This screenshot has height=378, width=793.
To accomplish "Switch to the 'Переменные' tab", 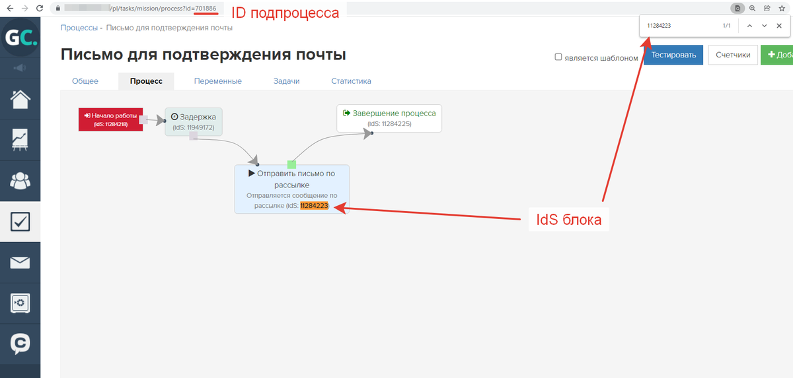I will (217, 81).
